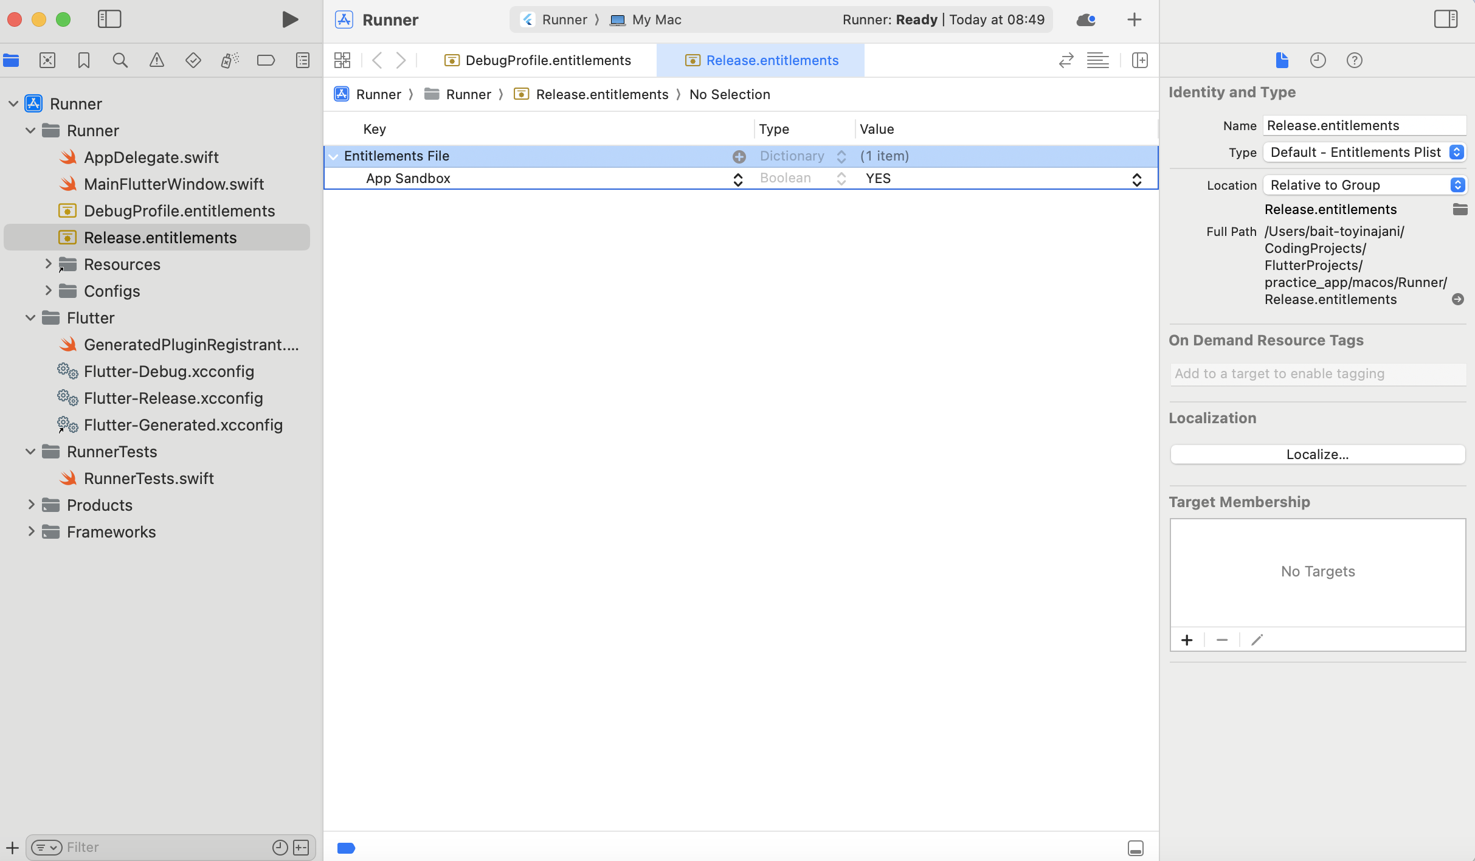The image size is (1475, 861).
Task: Reveal full path in Finder arrow
Action: (1457, 299)
